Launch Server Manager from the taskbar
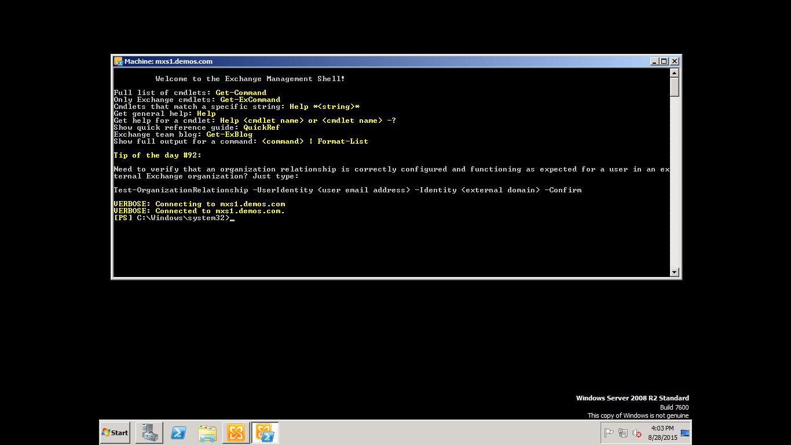This screenshot has width=791, height=445. [149, 433]
